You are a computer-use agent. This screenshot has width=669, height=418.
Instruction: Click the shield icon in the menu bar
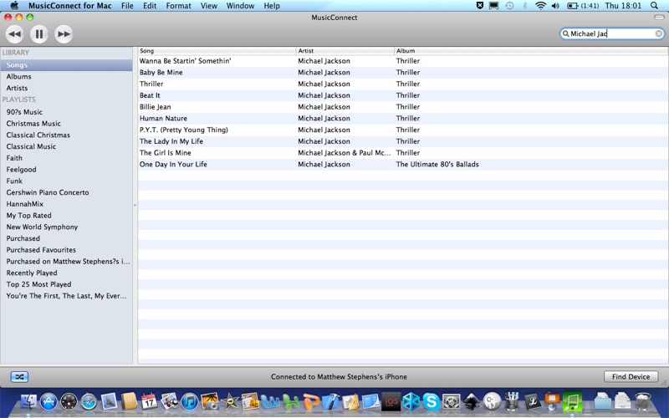click(480, 6)
